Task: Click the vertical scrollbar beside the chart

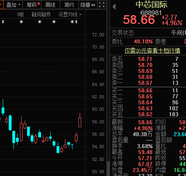Action: coord(108,168)
